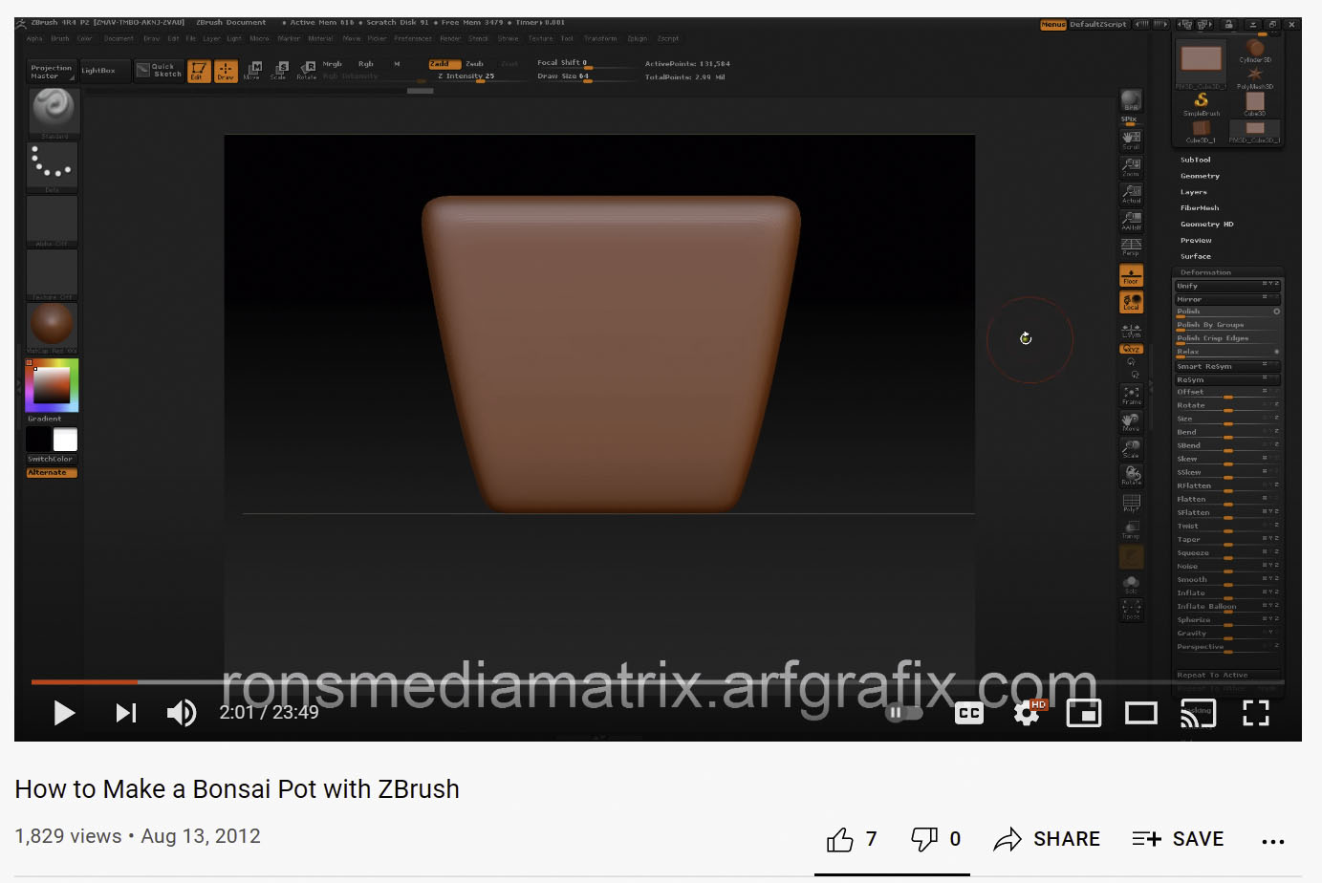Open the Quick Sketch tool

(158, 70)
